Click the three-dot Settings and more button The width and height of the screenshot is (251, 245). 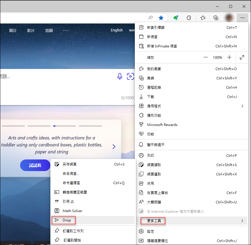point(242,17)
